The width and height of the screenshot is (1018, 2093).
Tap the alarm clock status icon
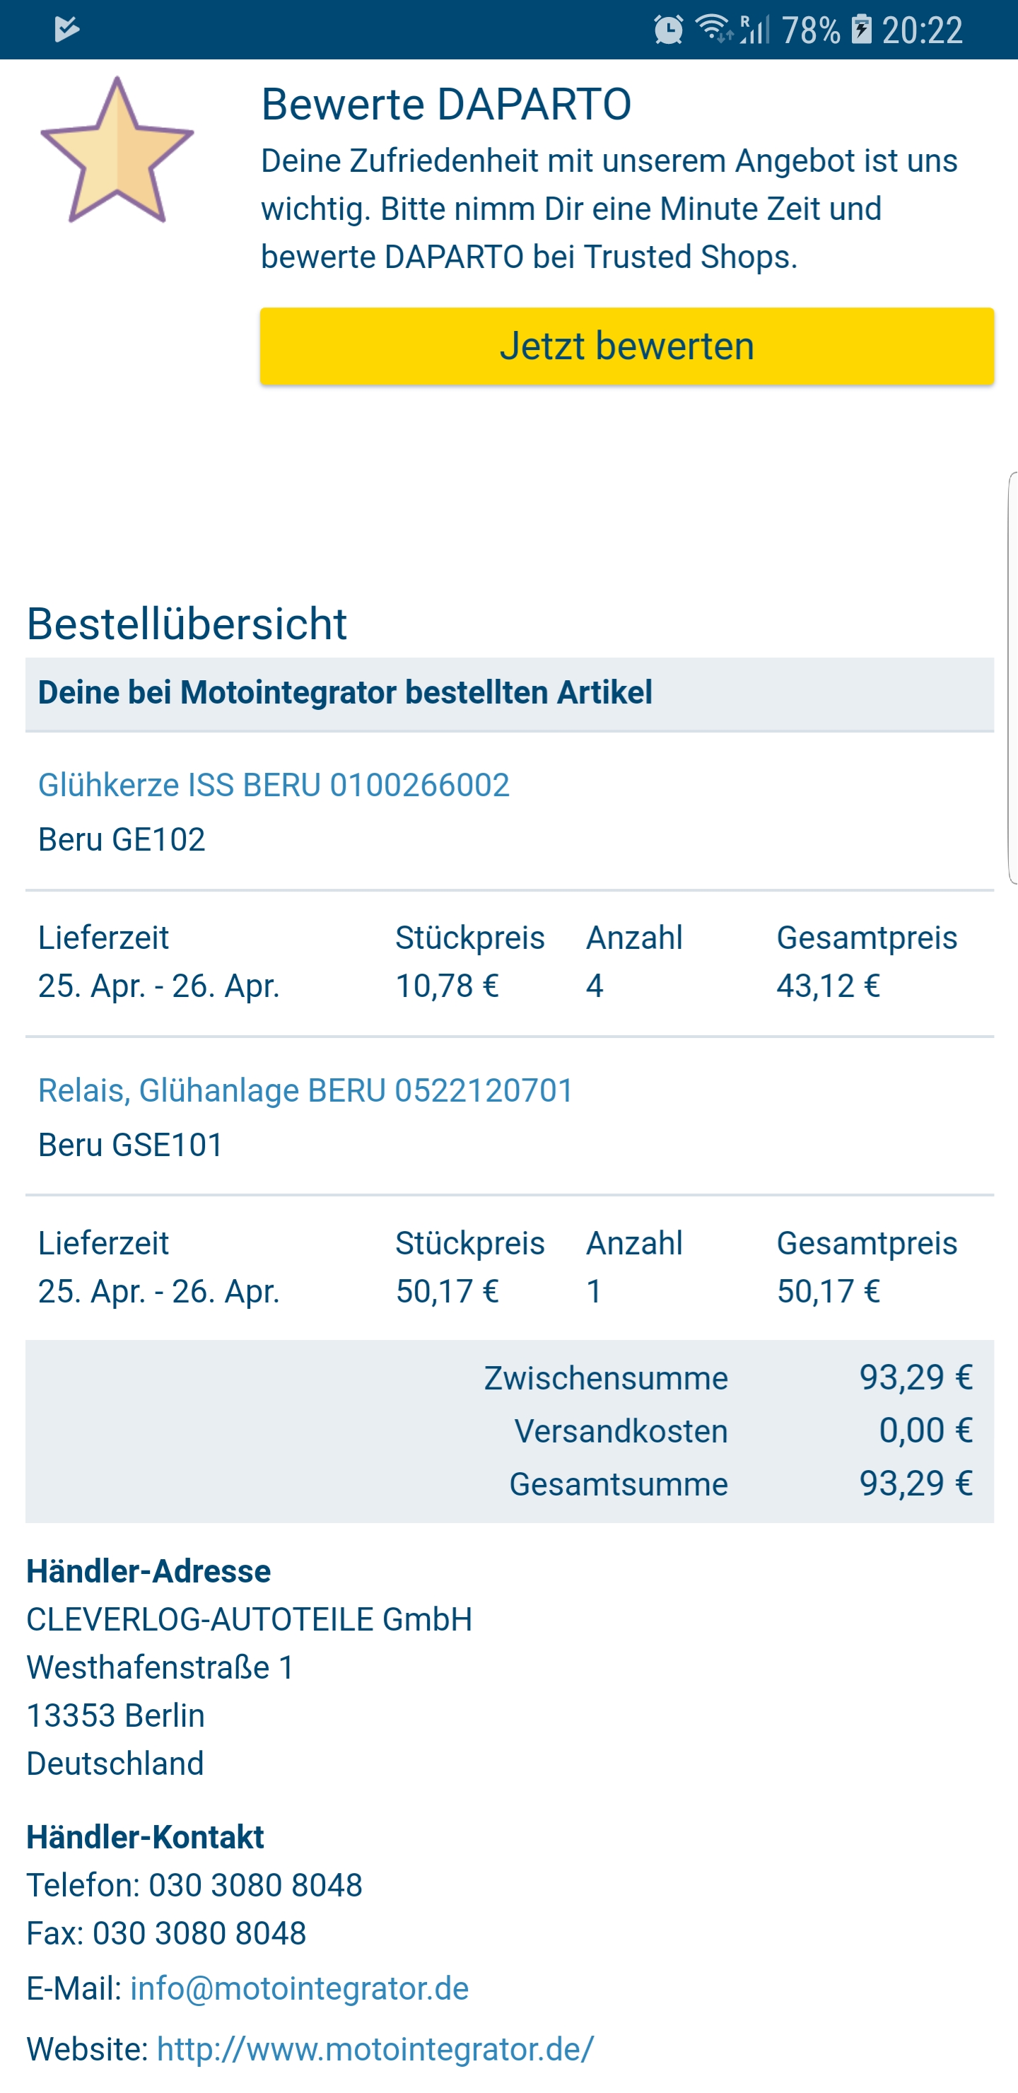click(668, 30)
